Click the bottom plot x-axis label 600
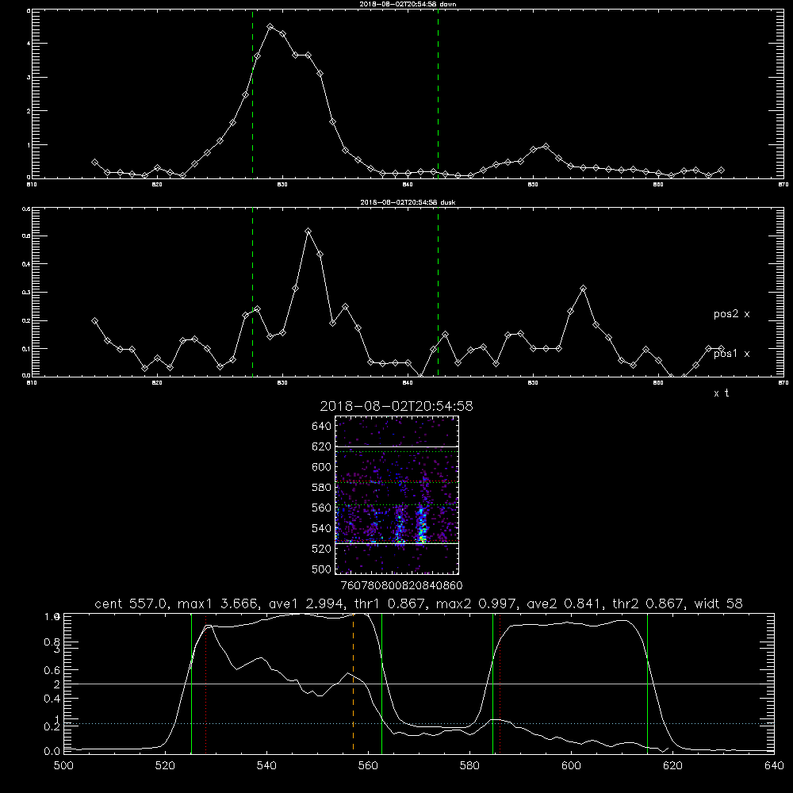 (571, 766)
